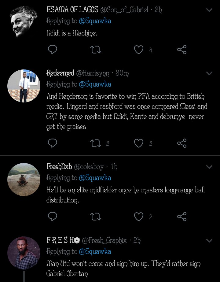Reply to Redeemed's tweet about Henderson
Screen dimensions: 220x282
tap(53, 143)
